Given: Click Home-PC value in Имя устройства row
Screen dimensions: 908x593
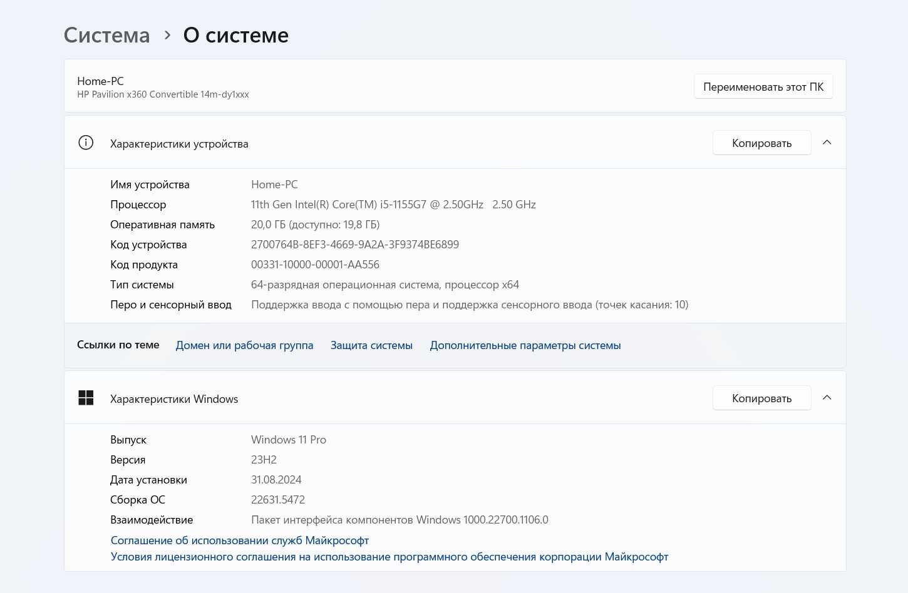Looking at the screenshot, I should (x=274, y=185).
